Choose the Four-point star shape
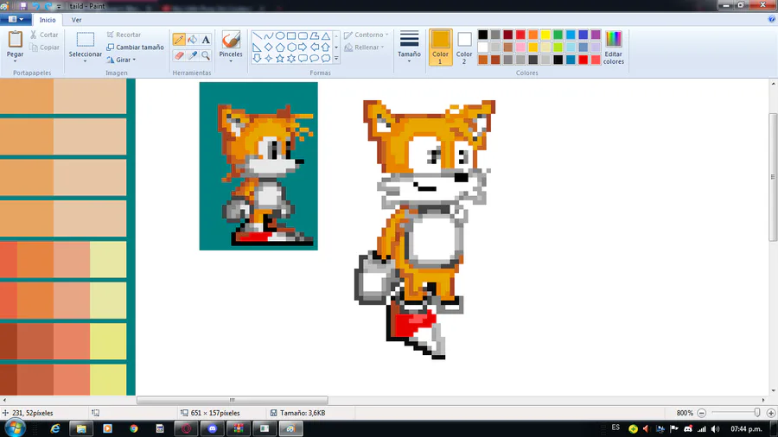The image size is (778, 437). click(269, 59)
